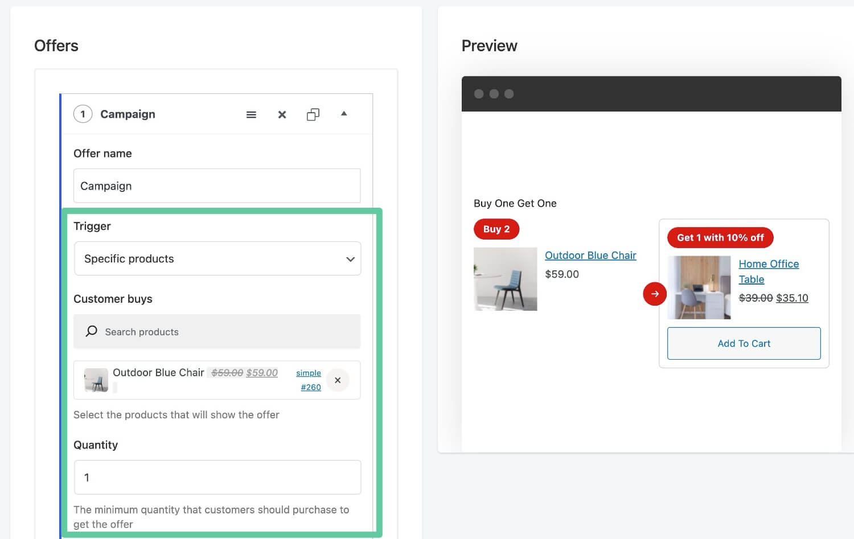Open the Outdoor Blue Chair link in preview
The width and height of the screenshot is (854, 539).
coord(590,256)
